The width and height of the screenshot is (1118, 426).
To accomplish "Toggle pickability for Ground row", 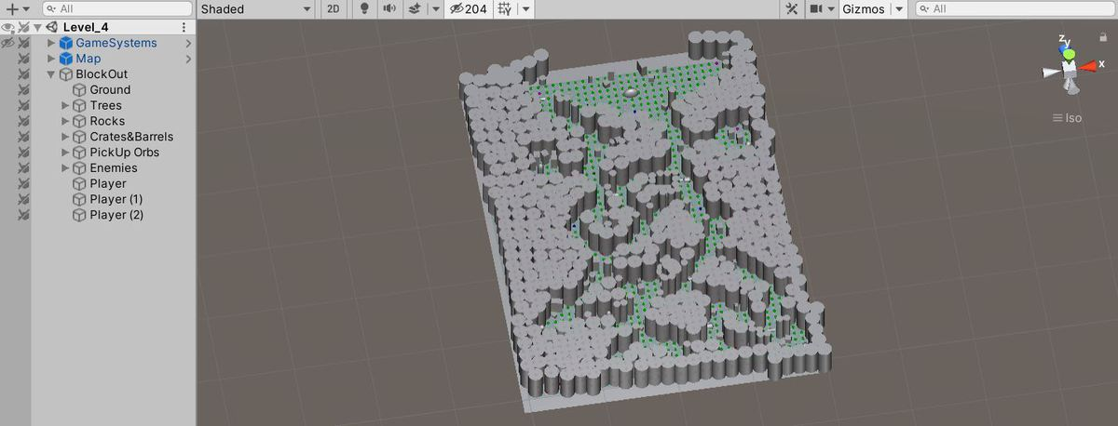I will click(x=23, y=90).
